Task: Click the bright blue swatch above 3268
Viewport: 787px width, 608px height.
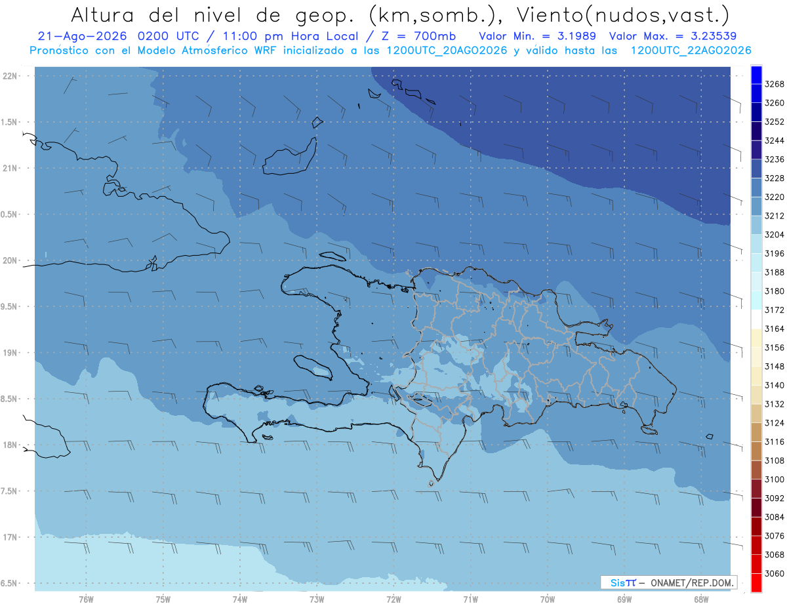Action: coord(756,75)
